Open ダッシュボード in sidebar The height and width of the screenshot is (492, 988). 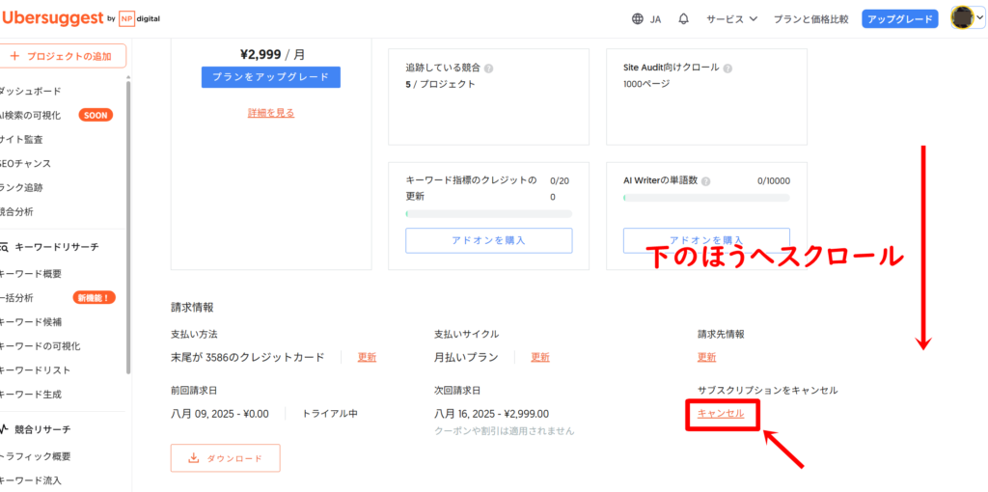[30, 92]
